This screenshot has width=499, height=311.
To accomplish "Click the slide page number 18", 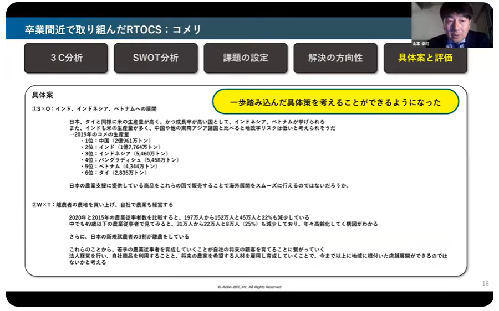I will (485, 283).
